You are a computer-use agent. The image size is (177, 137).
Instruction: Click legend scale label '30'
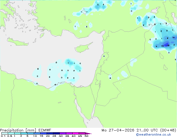pos(61,136)
